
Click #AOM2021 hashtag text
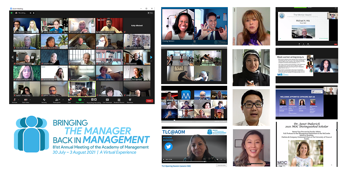pos(168,140)
